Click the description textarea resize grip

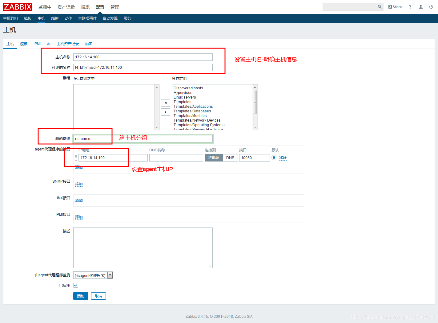211,266
